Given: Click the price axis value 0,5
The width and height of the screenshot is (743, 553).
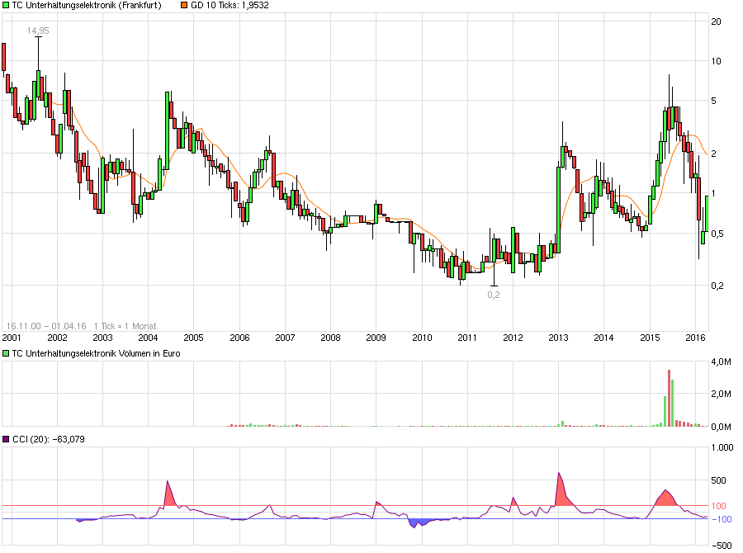Looking at the screenshot, I should pyautogui.click(x=717, y=234).
